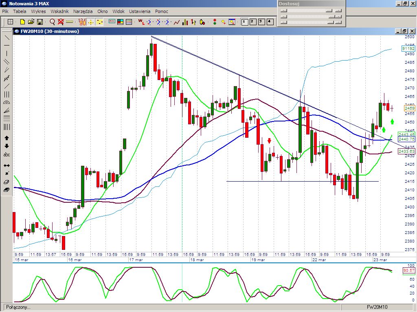
Task: Click the magnifier zoom icon in toolbar
Action: 52,22
